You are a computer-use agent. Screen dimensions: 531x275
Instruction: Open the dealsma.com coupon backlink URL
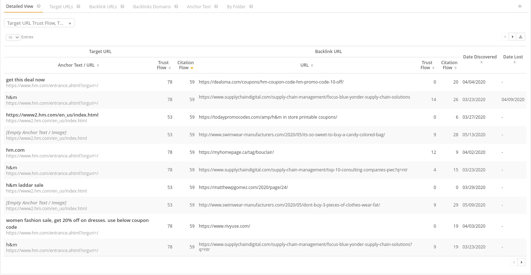[x=271, y=82]
